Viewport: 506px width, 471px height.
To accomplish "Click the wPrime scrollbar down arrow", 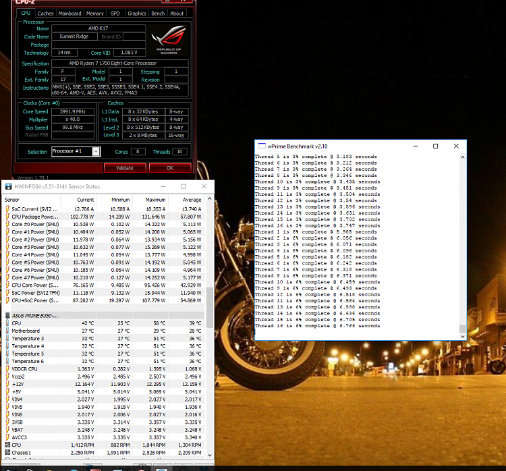I will (x=462, y=337).
